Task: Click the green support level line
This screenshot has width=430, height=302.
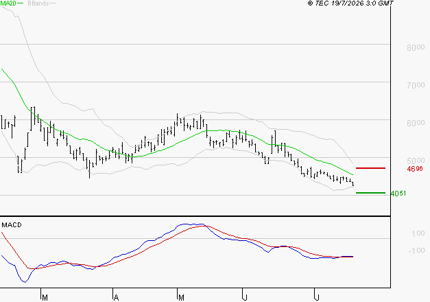Action: click(370, 193)
